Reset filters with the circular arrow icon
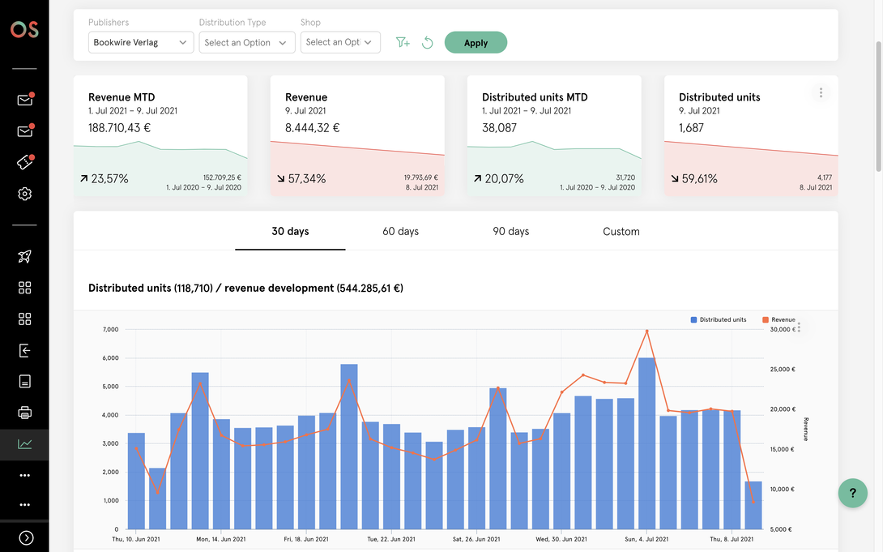883x552 pixels. [x=428, y=42]
